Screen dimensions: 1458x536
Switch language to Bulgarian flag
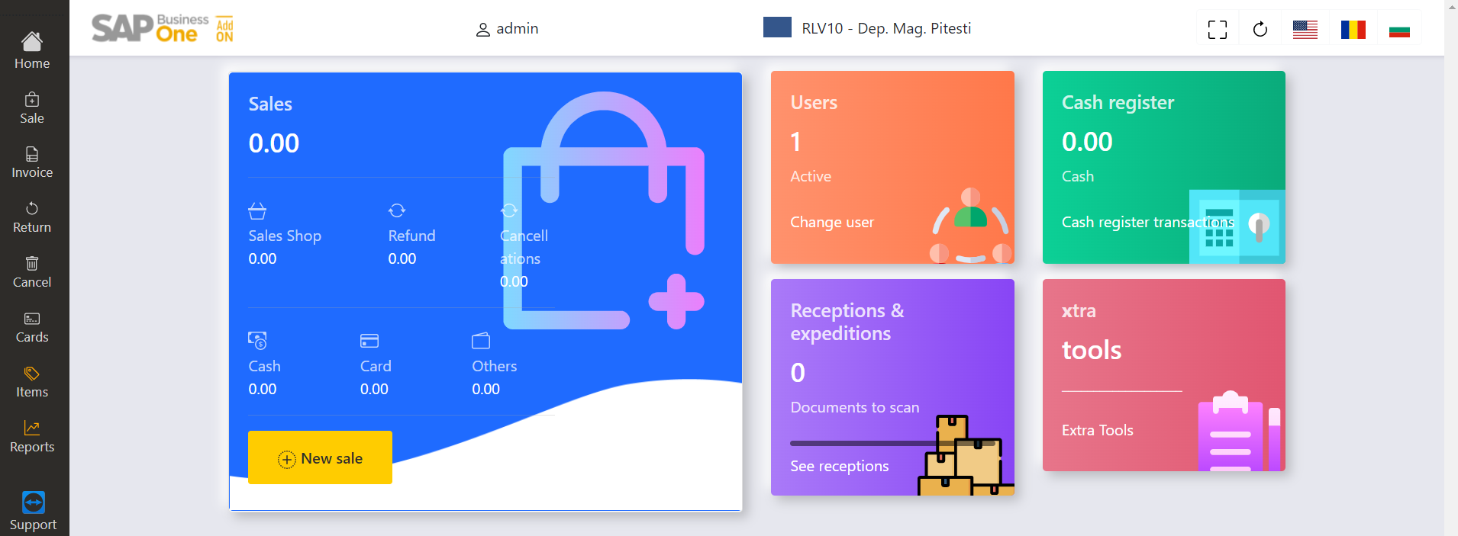pyautogui.click(x=1399, y=30)
